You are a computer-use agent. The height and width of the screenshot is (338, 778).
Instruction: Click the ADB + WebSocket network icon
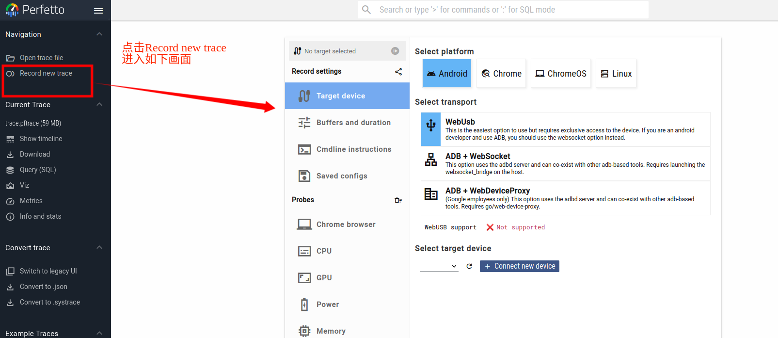(x=431, y=160)
